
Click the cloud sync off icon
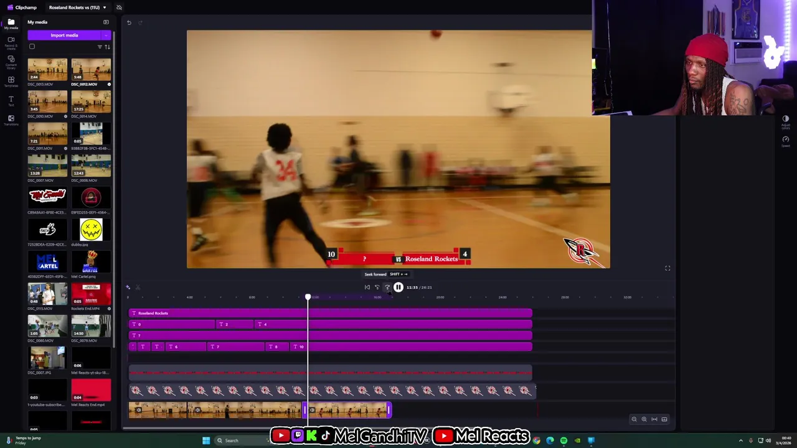(x=119, y=7)
